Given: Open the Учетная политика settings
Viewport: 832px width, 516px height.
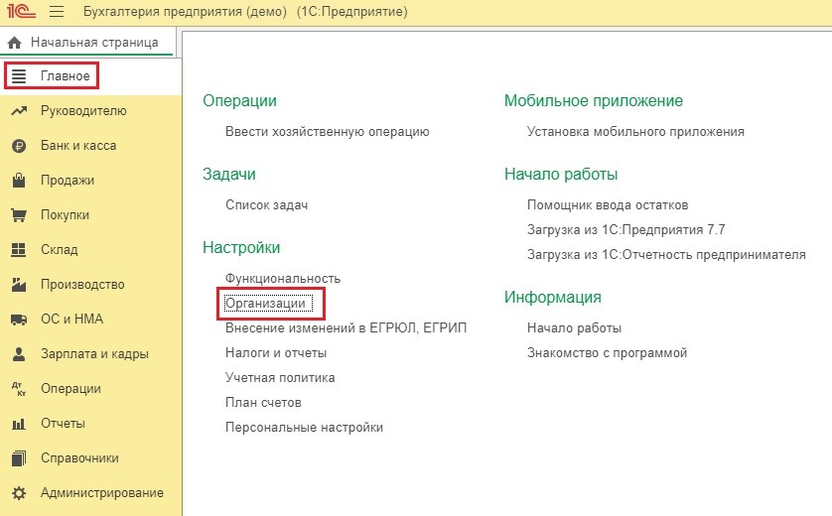Looking at the screenshot, I should coord(280,378).
